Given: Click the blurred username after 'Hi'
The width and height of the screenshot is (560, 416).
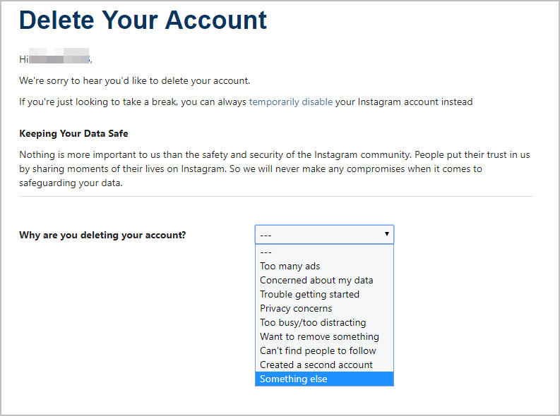Looking at the screenshot, I should pyautogui.click(x=59, y=56).
